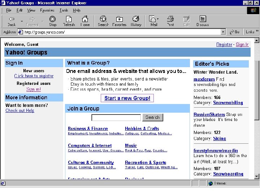This screenshot has height=195, width=260.
Task: Click the scrollbar down arrow
Action: click(256, 176)
